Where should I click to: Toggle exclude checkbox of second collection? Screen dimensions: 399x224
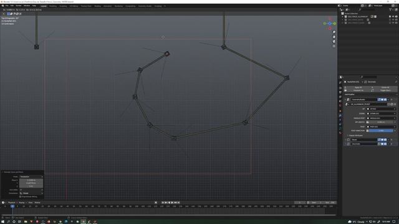click(390, 19)
